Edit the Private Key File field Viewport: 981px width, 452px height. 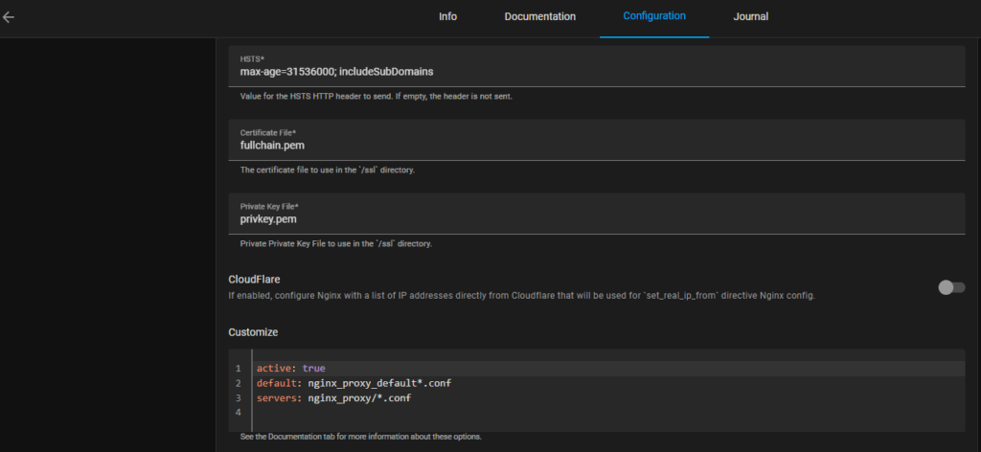[597, 214]
